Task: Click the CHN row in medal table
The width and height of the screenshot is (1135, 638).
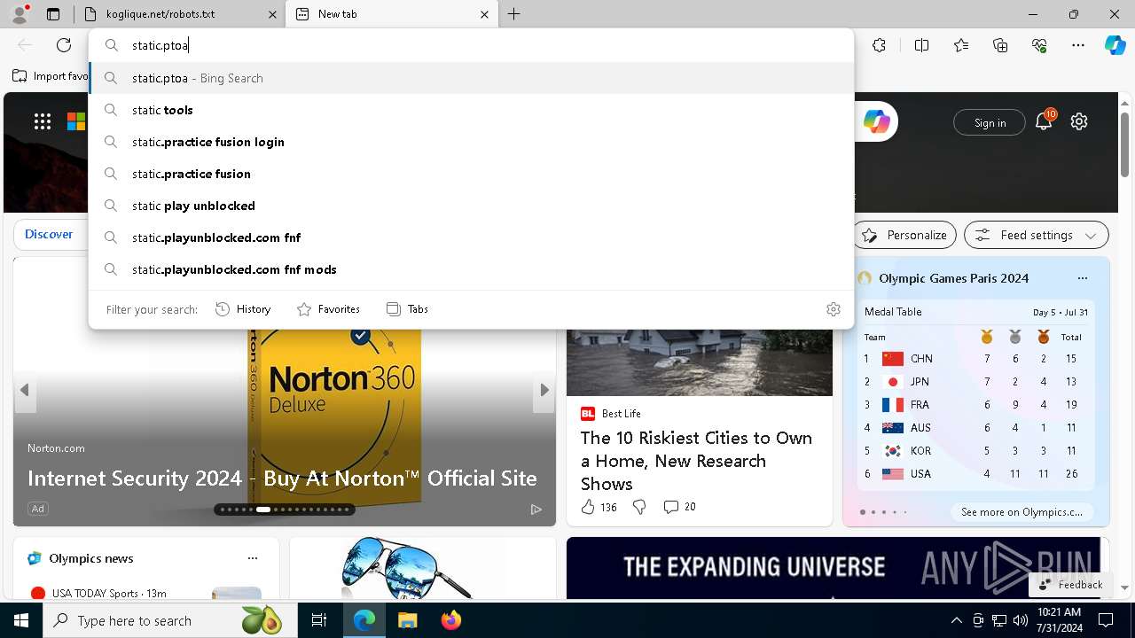Action: 975,359
